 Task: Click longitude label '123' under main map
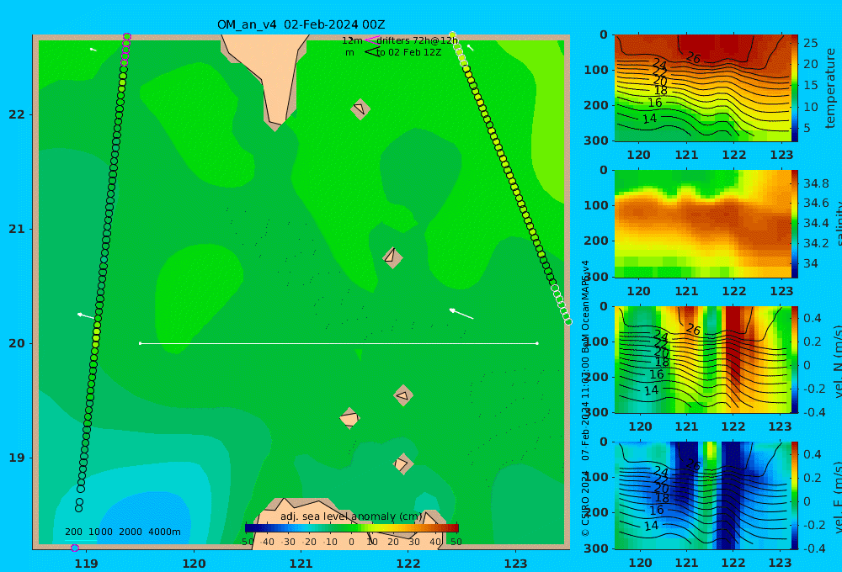point(516,564)
